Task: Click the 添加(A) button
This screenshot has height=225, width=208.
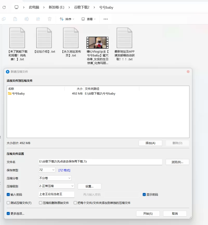Action: 150,143
